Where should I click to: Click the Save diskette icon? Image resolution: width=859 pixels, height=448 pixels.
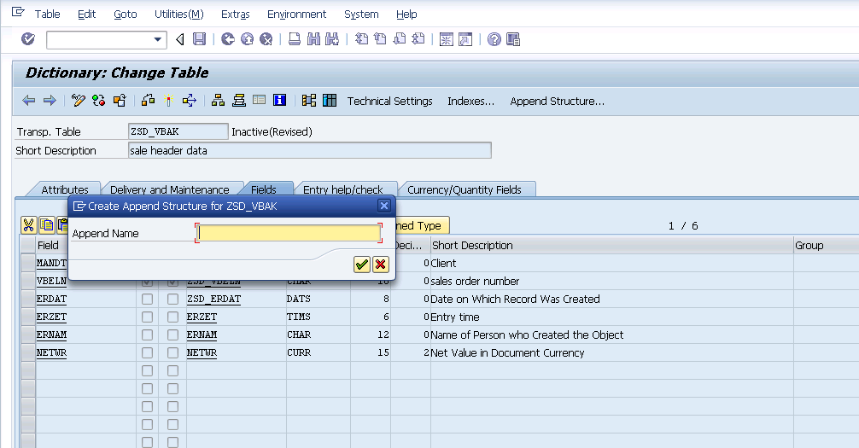click(x=199, y=39)
